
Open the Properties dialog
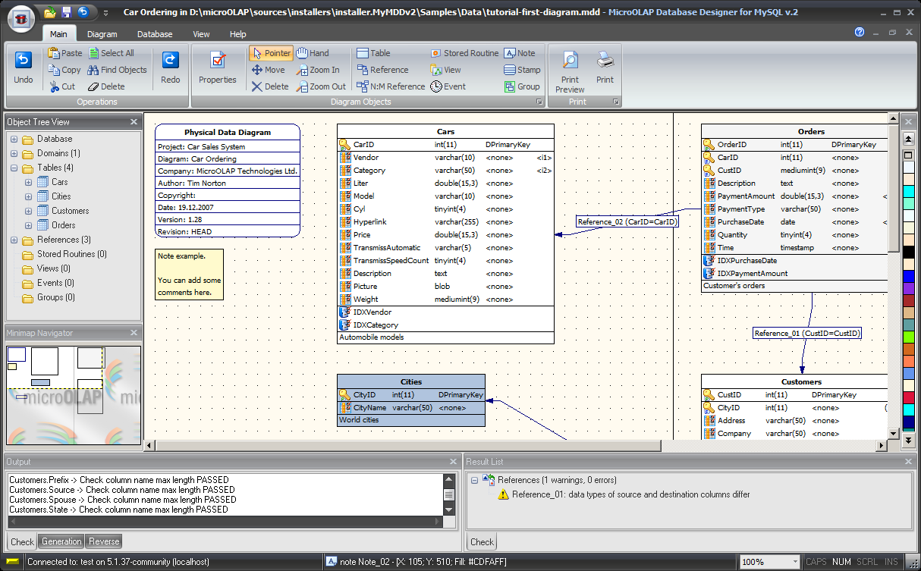coord(218,68)
